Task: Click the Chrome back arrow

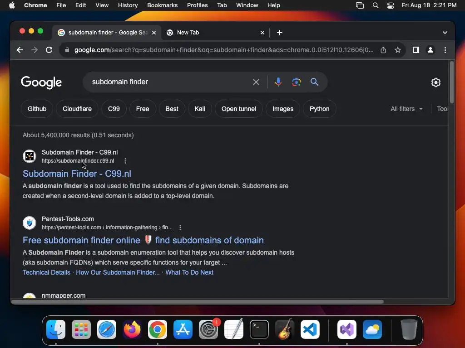Action: click(x=20, y=50)
